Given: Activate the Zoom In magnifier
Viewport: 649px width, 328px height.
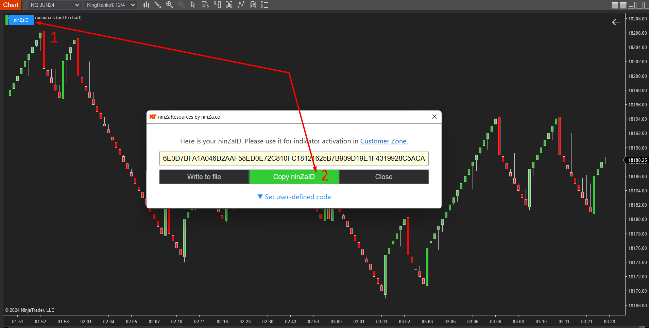Looking at the screenshot, I should (169, 5).
